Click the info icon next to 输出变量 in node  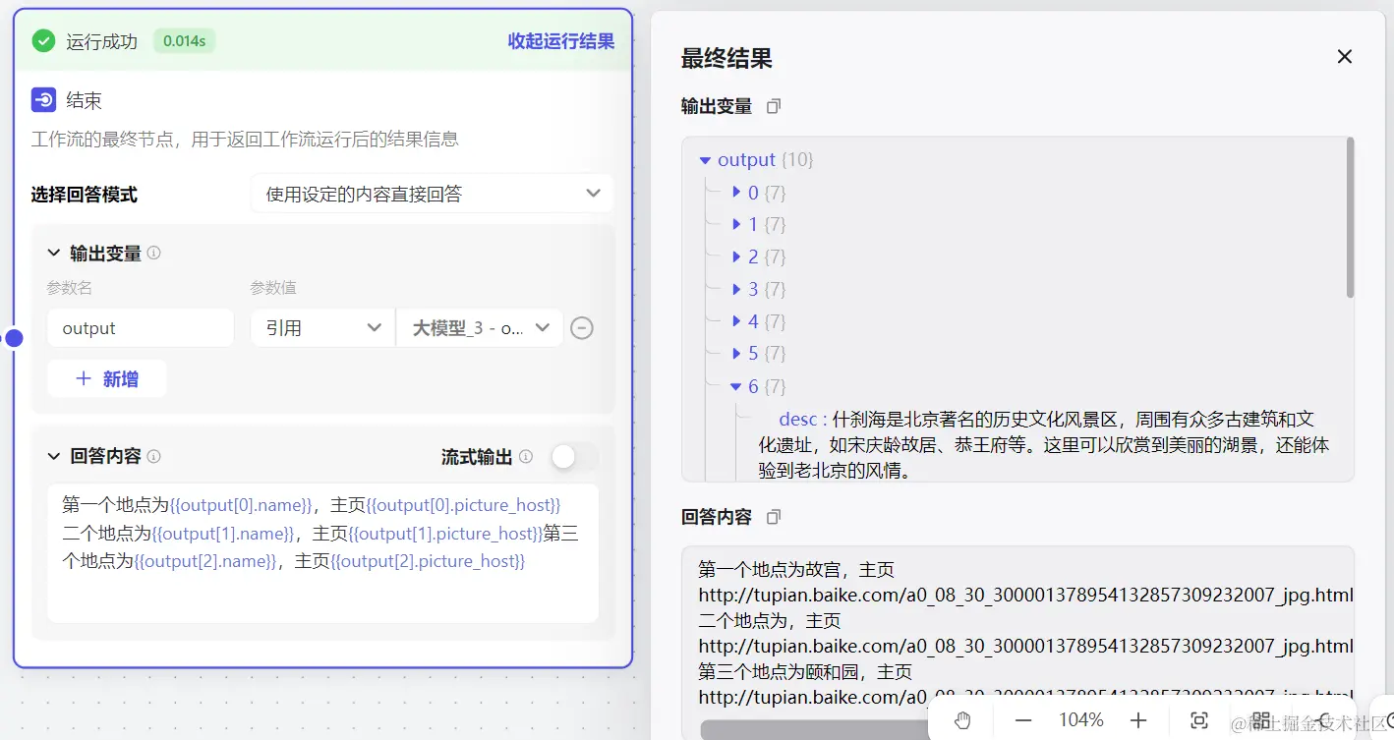154,253
